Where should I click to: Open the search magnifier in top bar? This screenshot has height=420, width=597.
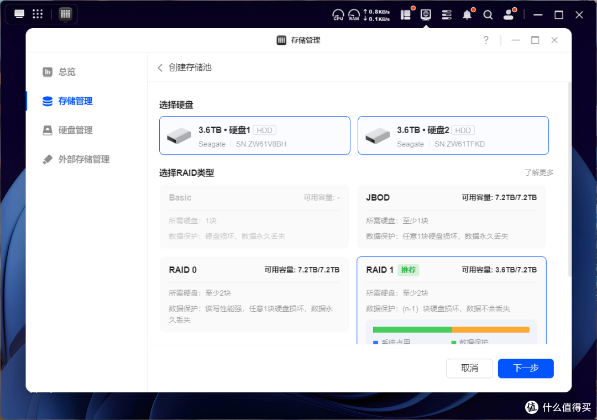(x=488, y=15)
